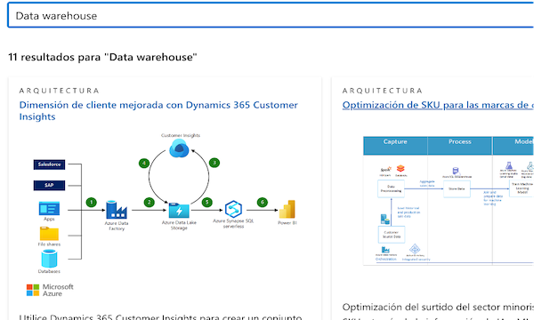Click the Store Data box in SKU diagram
Image resolution: width=534 pixels, height=320 pixels.
click(457, 188)
